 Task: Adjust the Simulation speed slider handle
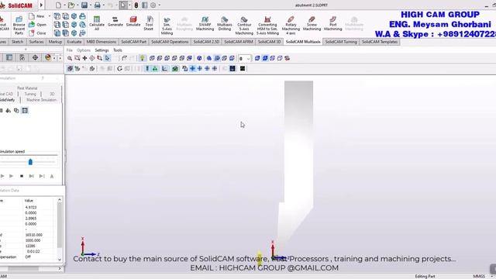tap(30, 162)
